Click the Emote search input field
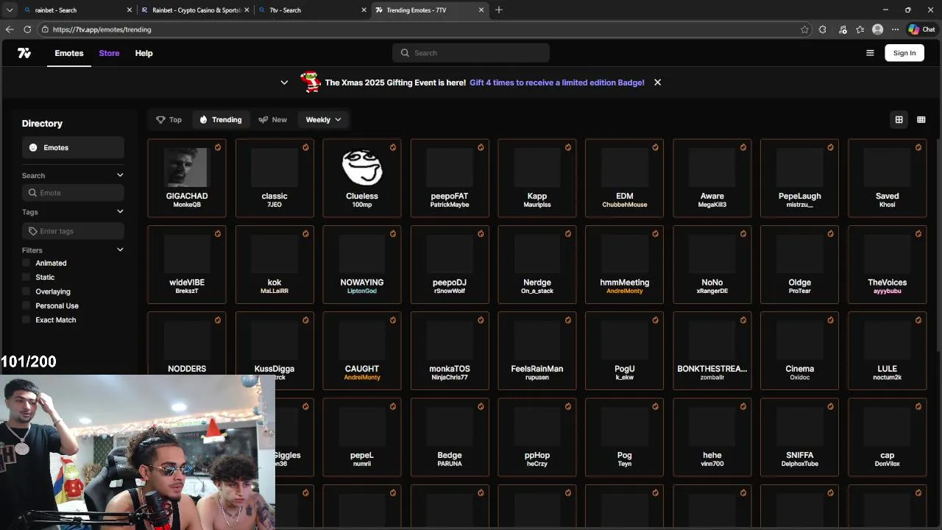 (73, 193)
